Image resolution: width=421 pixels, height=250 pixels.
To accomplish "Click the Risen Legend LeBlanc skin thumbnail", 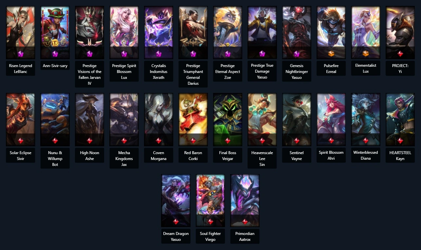I will (21, 33).
